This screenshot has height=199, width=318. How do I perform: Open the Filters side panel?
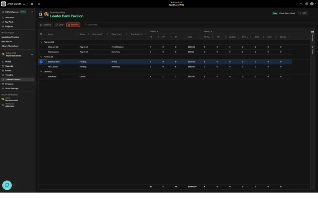pyautogui.click(x=313, y=50)
